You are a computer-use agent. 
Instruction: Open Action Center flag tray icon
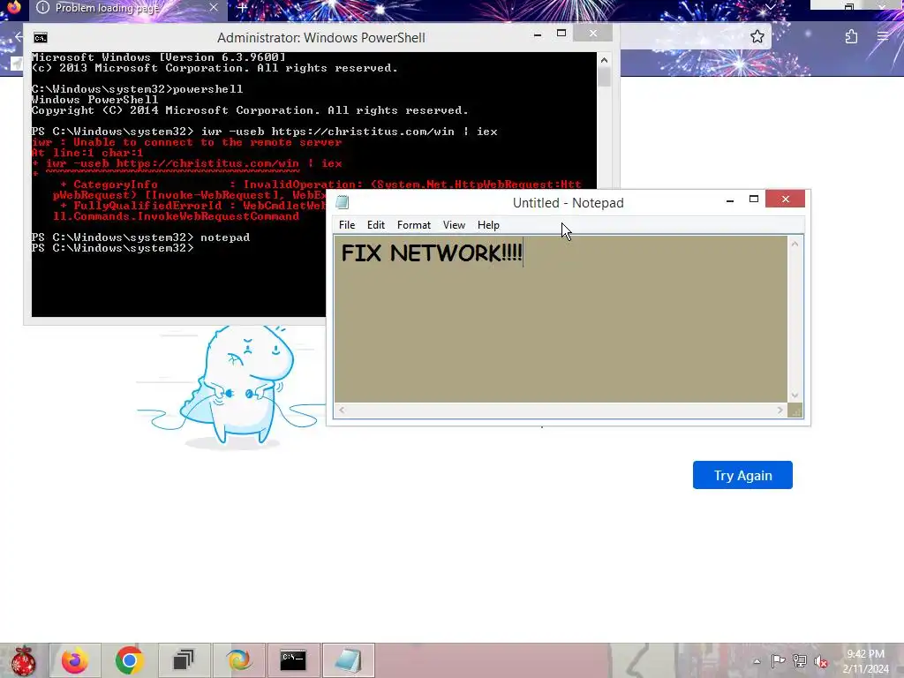click(x=778, y=661)
